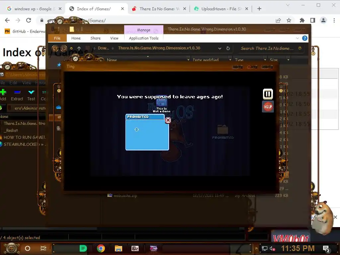Go up one folder in File Explorer
The image size is (340, 255).
(79, 48)
